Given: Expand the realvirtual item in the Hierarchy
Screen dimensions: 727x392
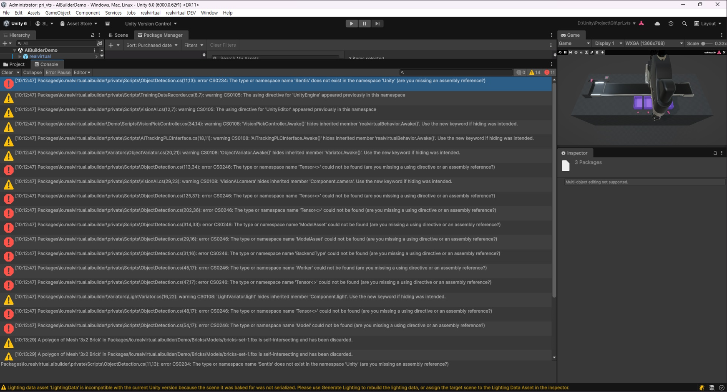Looking at the screenshot, I should [20, 56].
